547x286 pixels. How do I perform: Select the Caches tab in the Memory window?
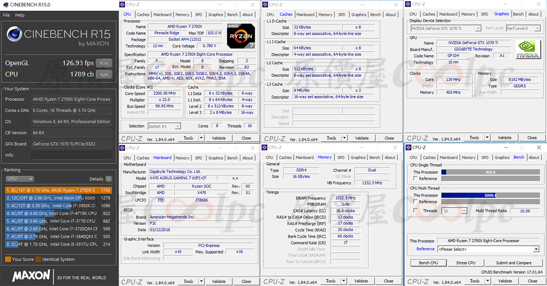point(285,158)
